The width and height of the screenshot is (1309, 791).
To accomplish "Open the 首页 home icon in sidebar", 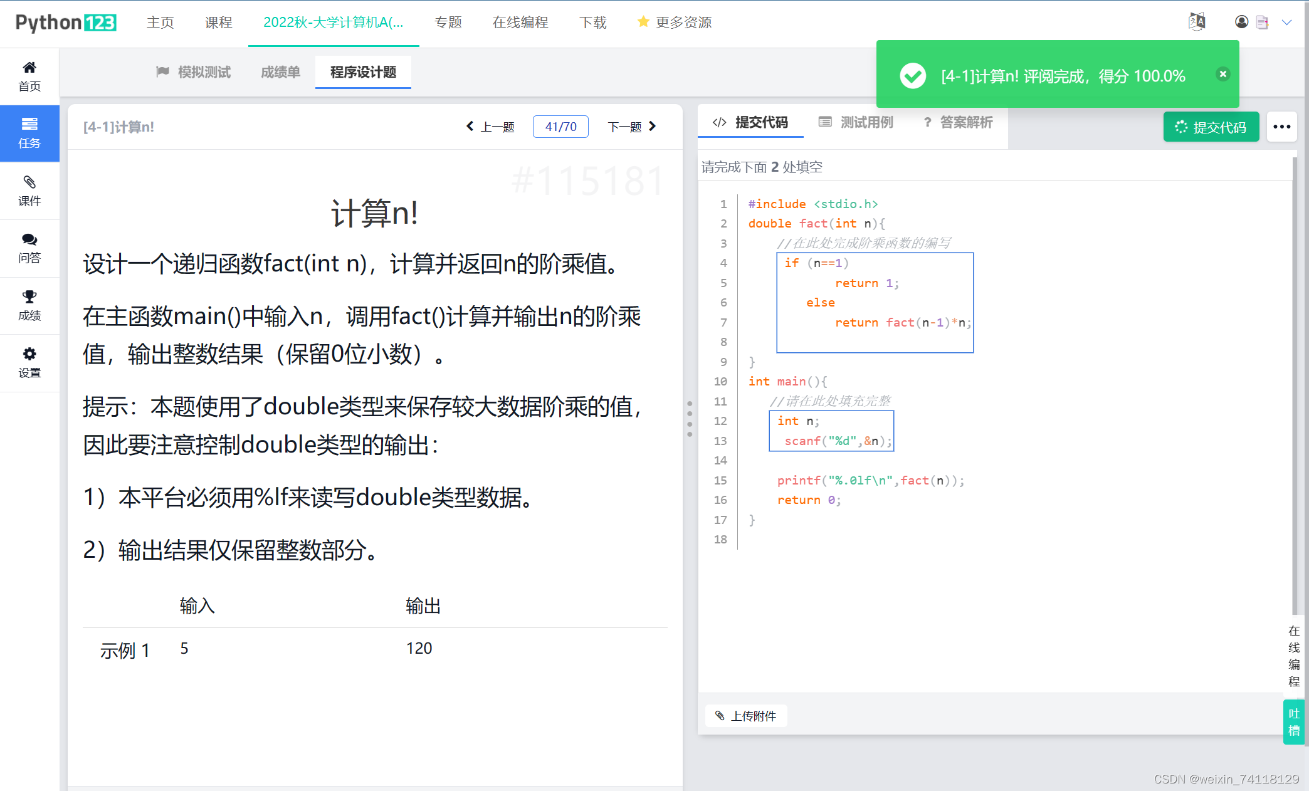I will 29,75.
